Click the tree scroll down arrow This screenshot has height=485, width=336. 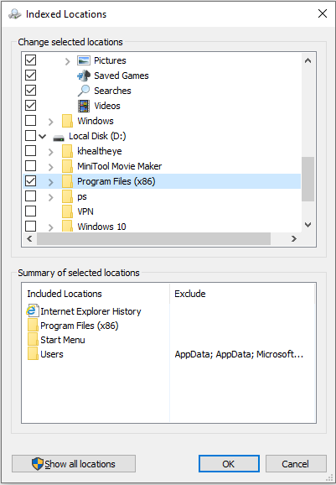click(308, 225)
